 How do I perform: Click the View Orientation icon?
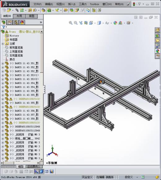click(91, 23)
